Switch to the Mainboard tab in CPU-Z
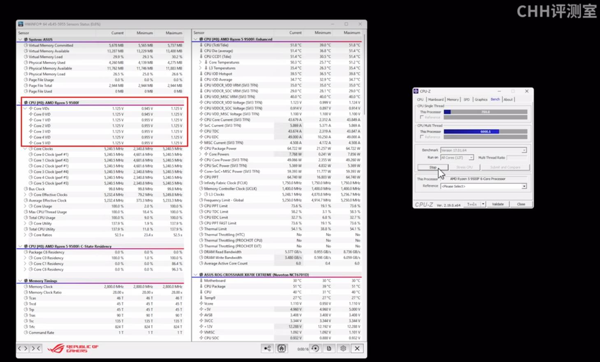This screenshot has height=362, width=600. coord(436,100)
